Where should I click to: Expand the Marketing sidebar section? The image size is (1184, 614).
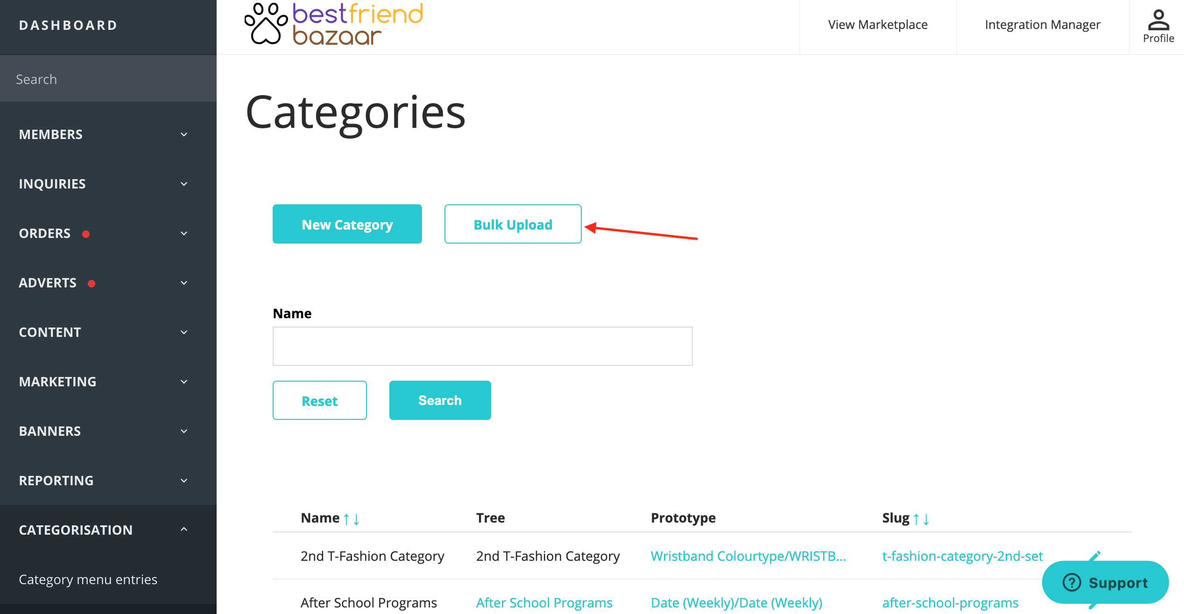[x=108, y=382]
